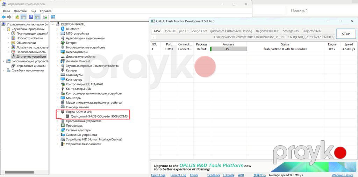Image resolution: width=358 pixels, height=177 pixels.
Task: Click the Просмотр событий event viewer icon
Action: pos(13,38)
